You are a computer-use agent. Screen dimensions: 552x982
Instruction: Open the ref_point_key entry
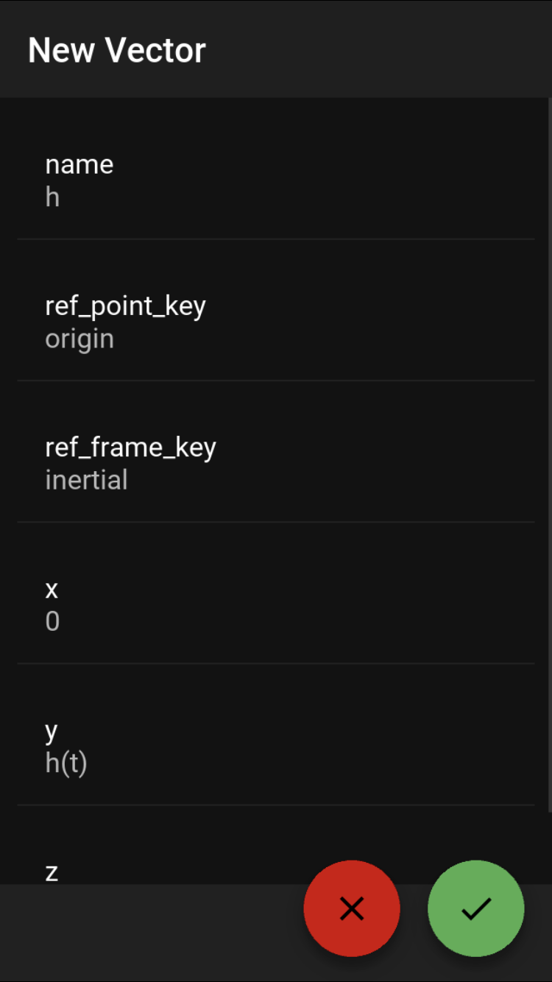[276, 310]
